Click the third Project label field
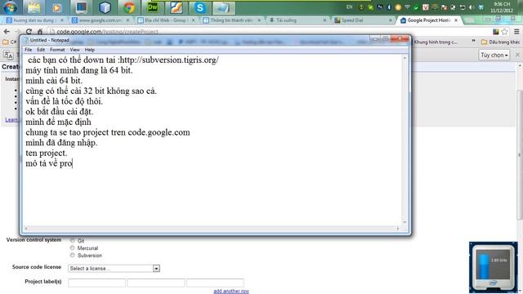Screen dimensions: 523x294 pos(215,283)
